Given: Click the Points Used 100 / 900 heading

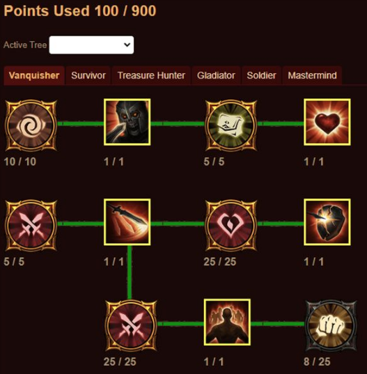Looking at the screenshot, I should [80, 10].
